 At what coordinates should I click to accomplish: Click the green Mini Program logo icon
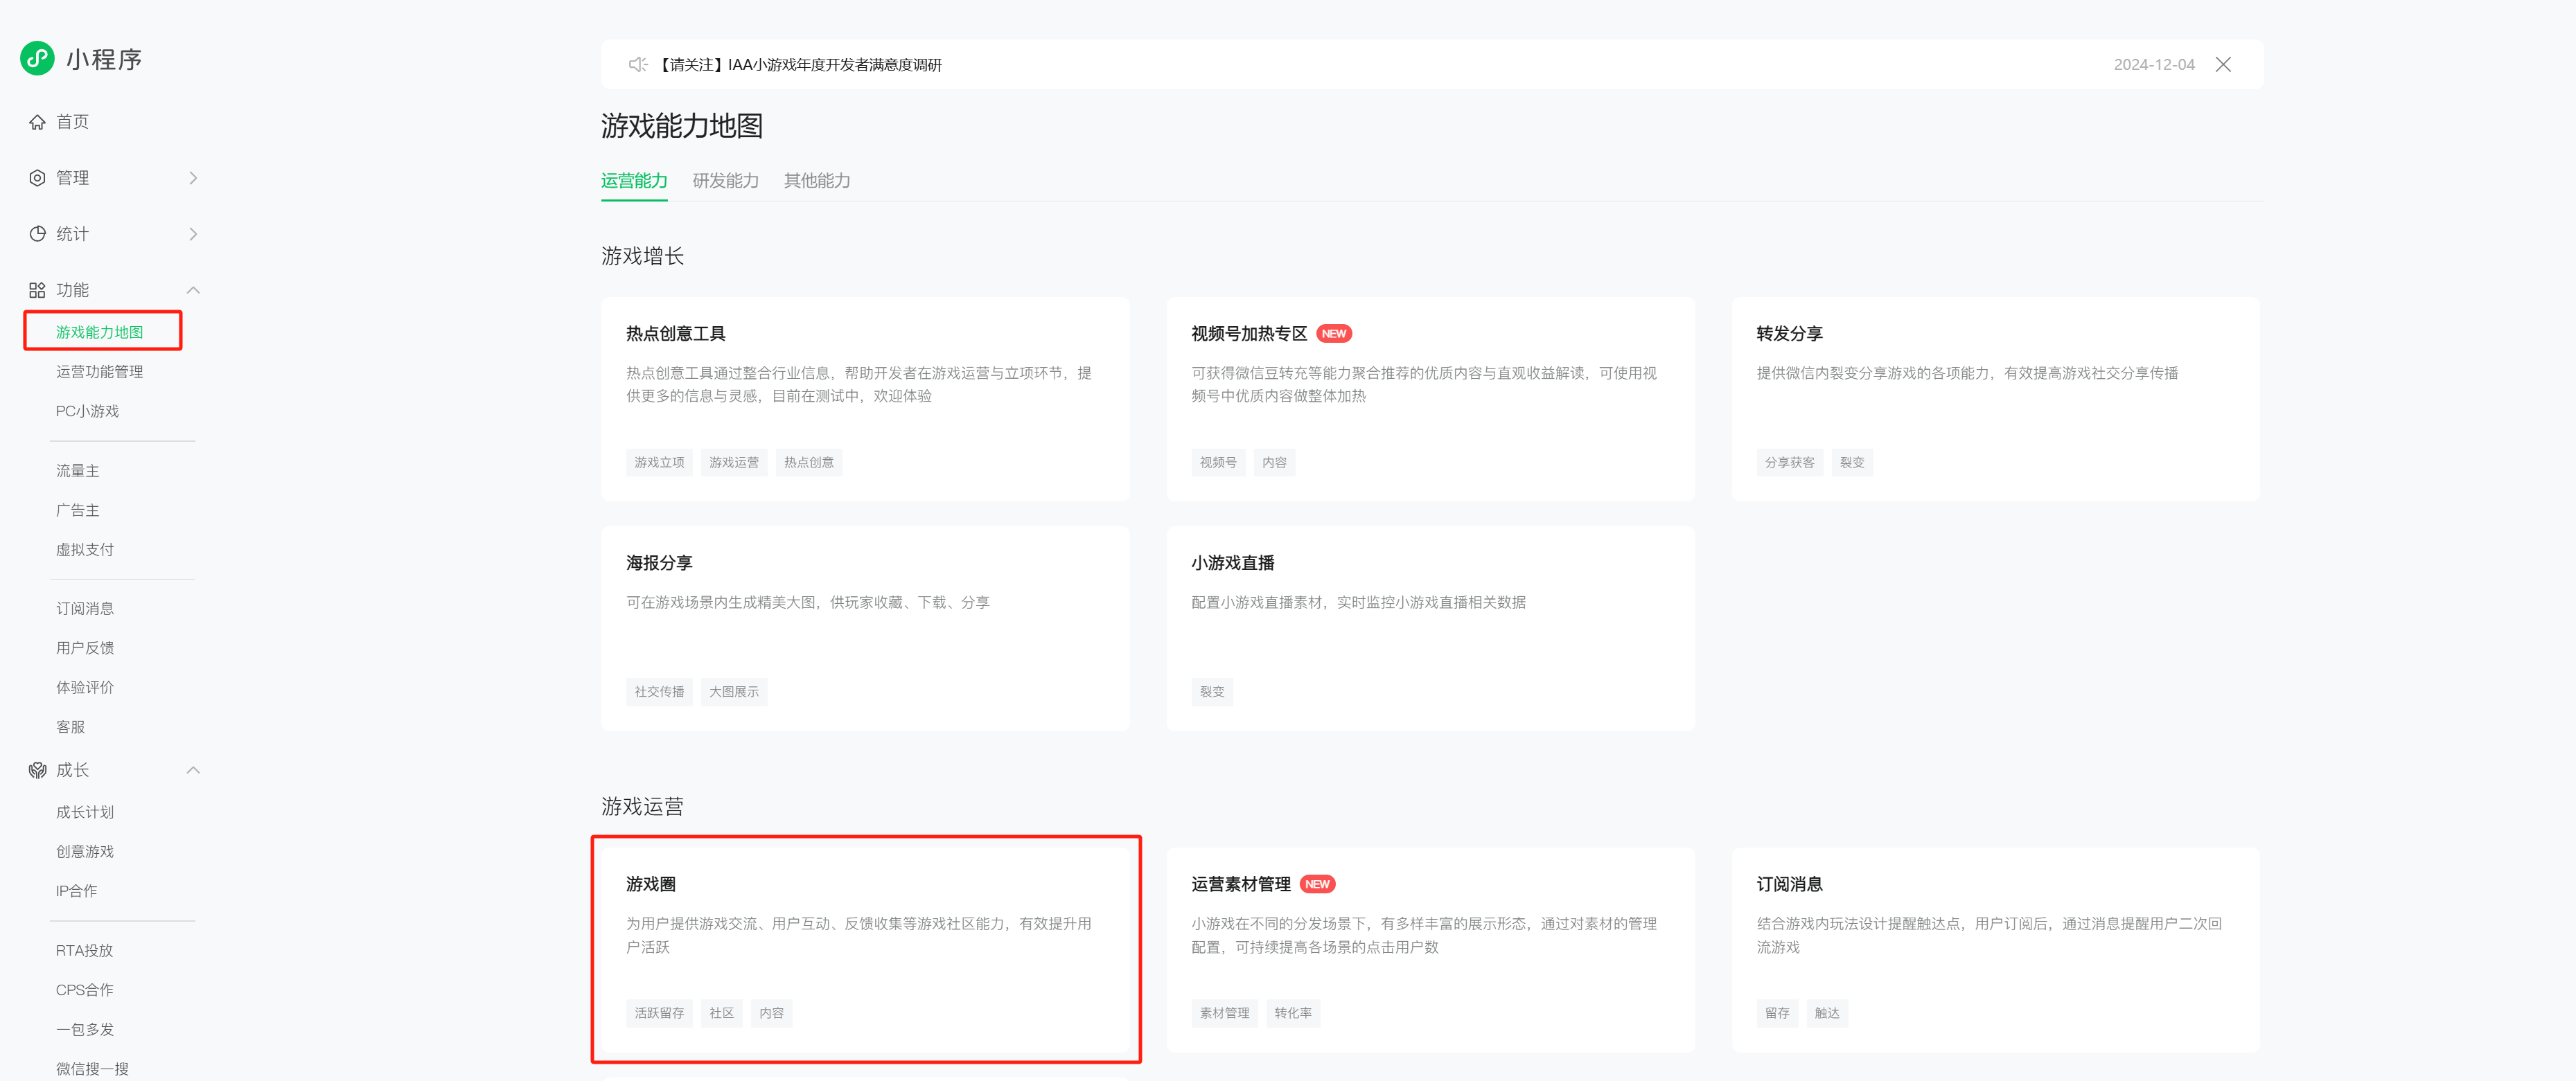click(37, 59)
